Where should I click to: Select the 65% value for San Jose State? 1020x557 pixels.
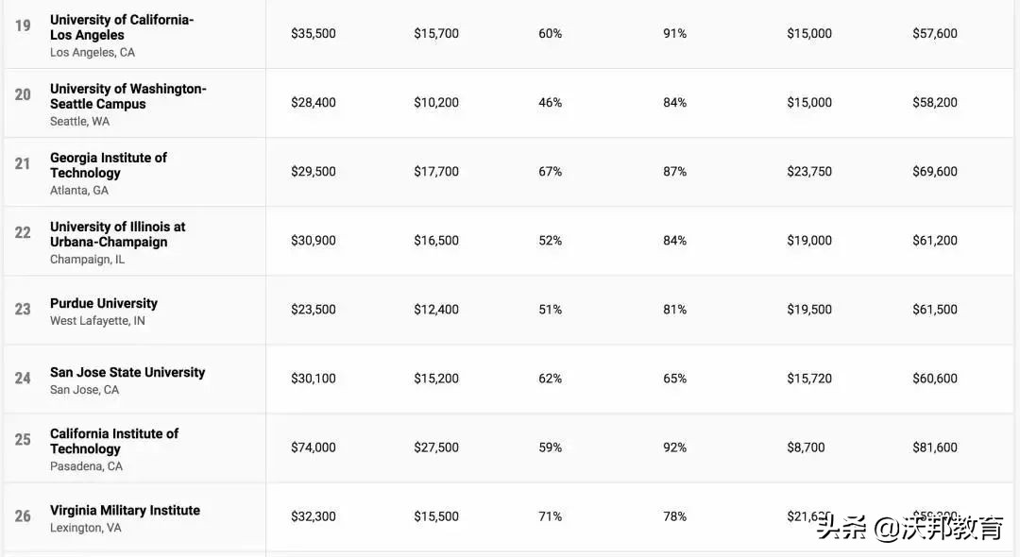tap(674, 379)
